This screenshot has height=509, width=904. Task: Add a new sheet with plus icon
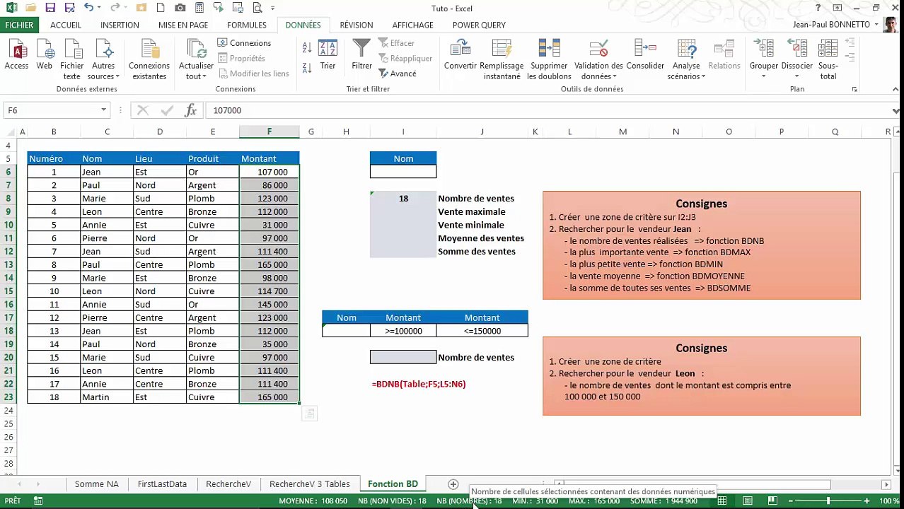point(453,484)
